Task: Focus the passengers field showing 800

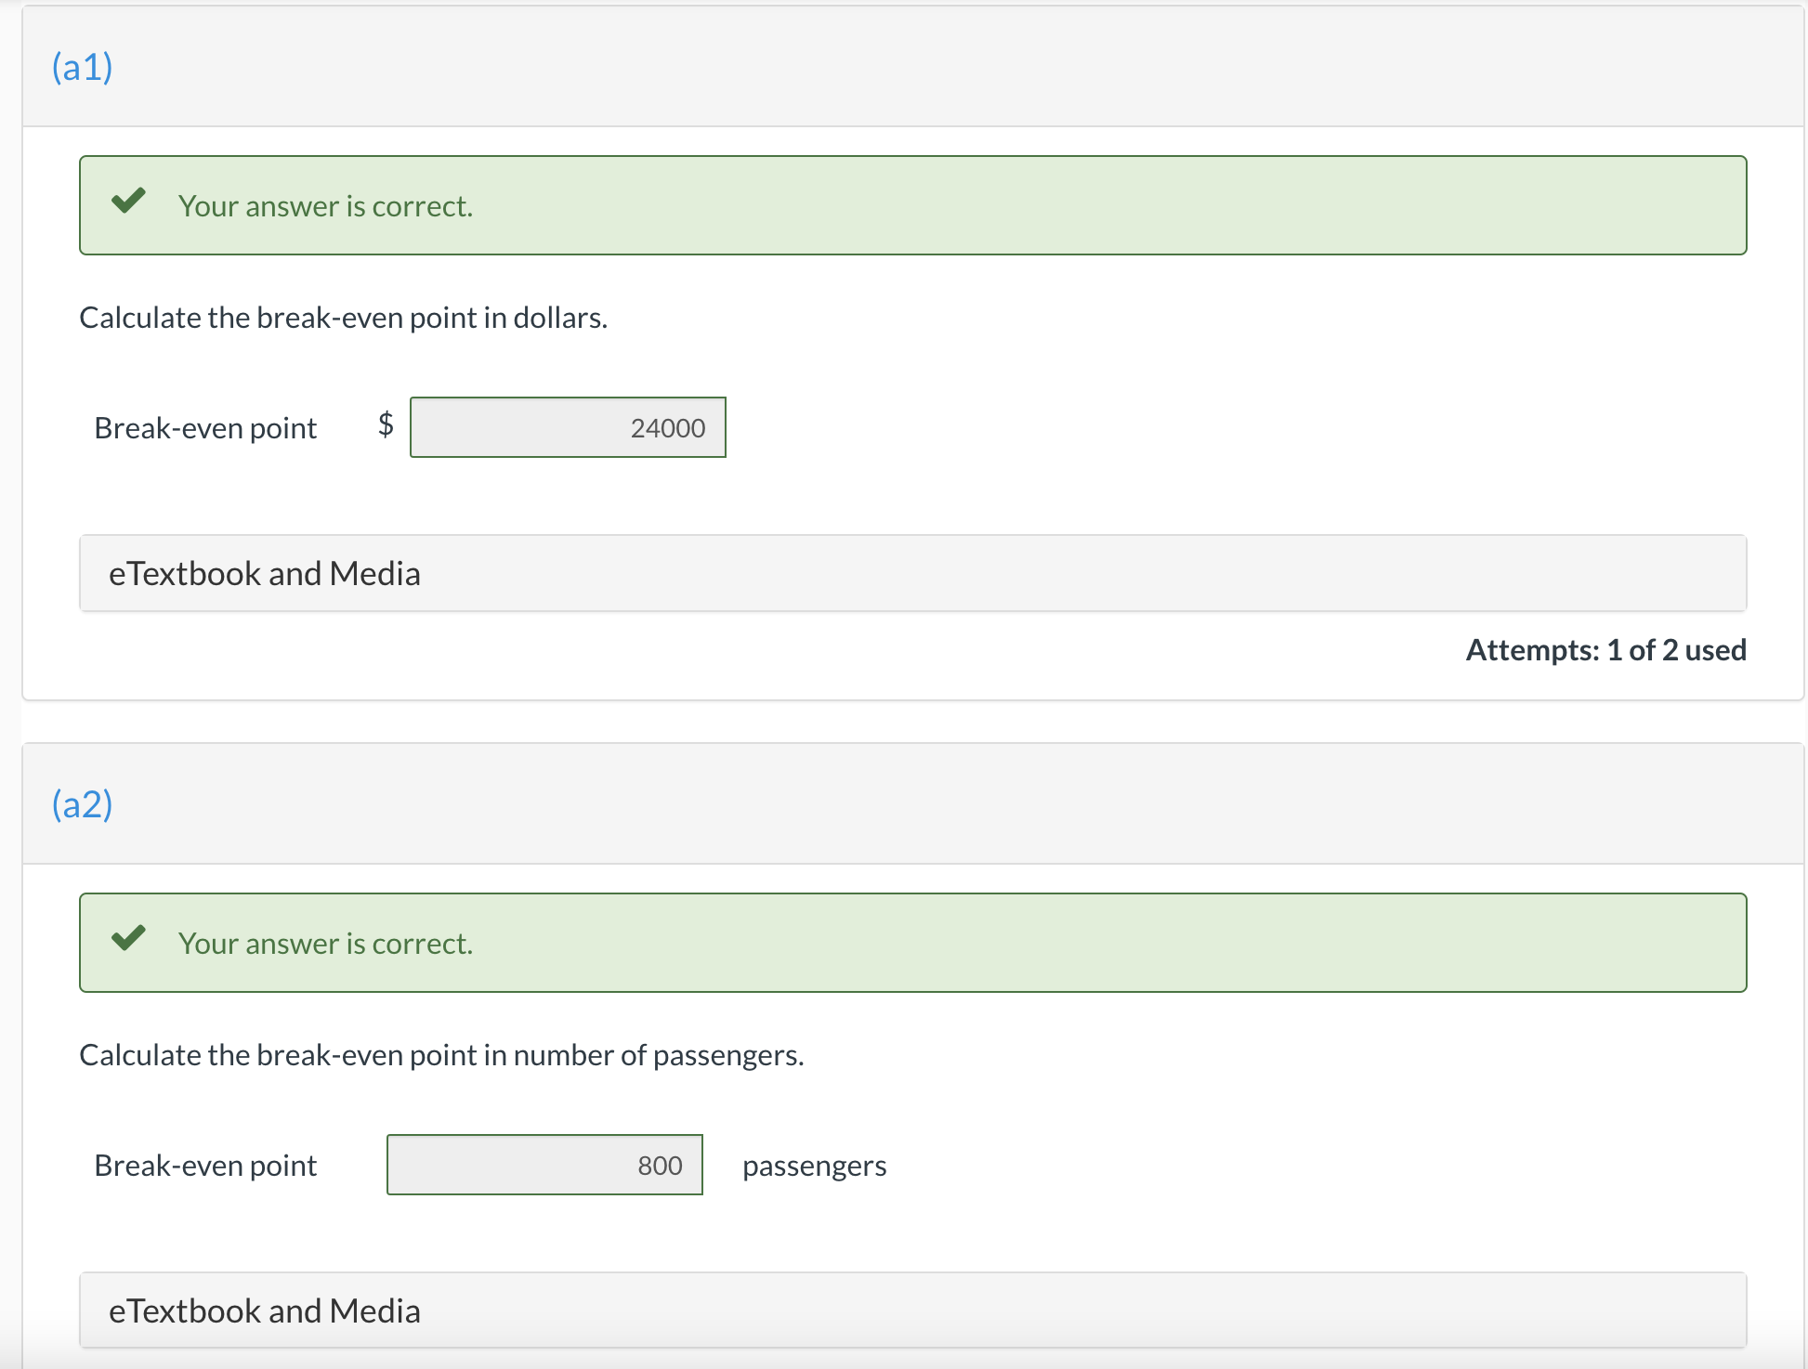Action: pos(544,1165)
